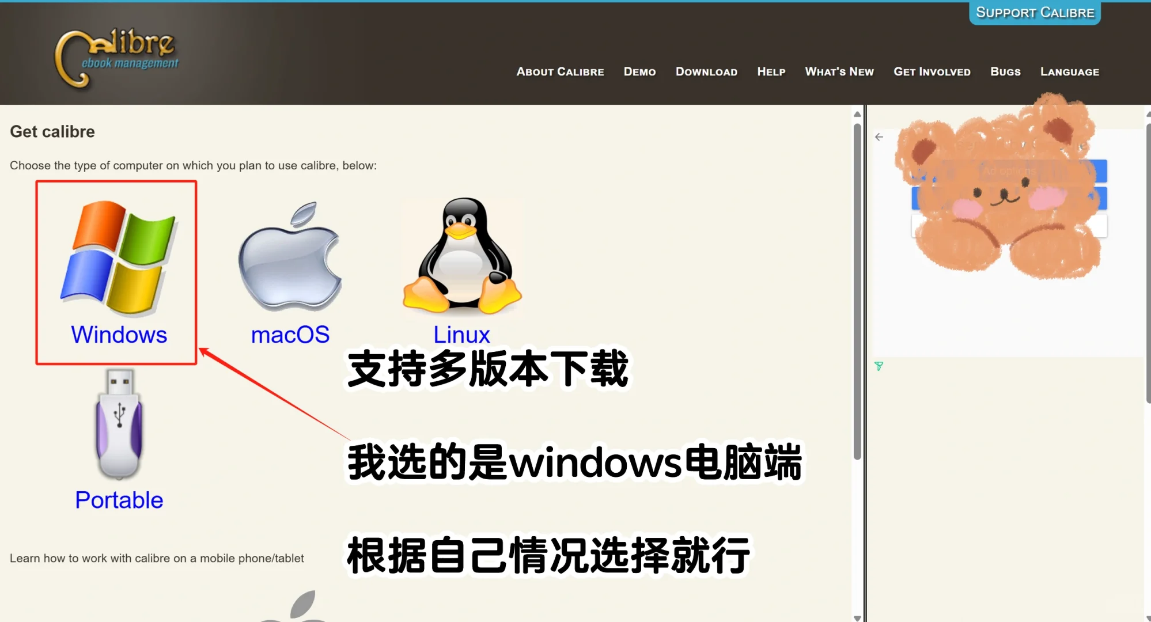The image size is (1151, 622).
Task: Open the About Calibre menu
Action: coord(560,72)
